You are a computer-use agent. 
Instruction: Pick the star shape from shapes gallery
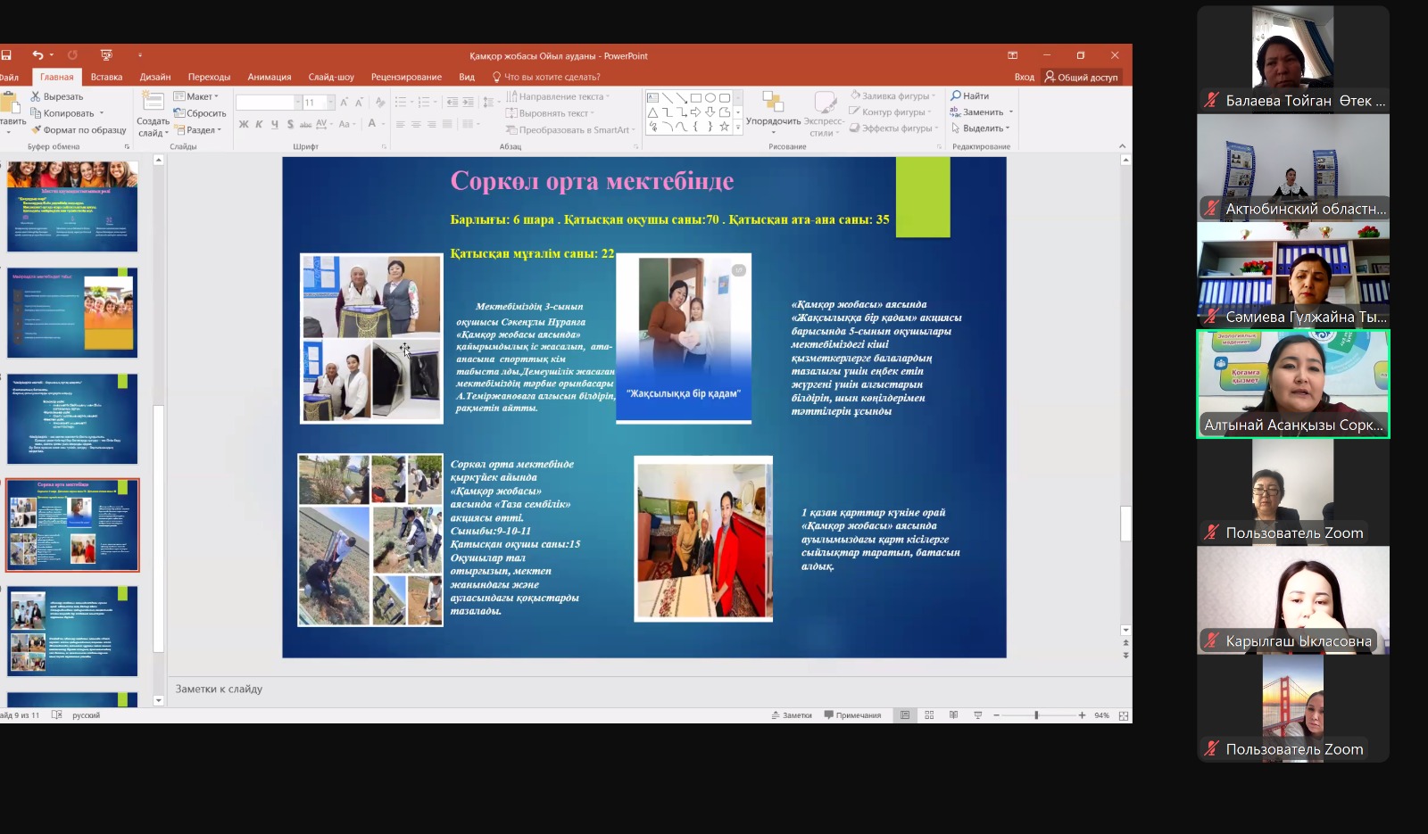pyautogui.click(x=724, y=127)
